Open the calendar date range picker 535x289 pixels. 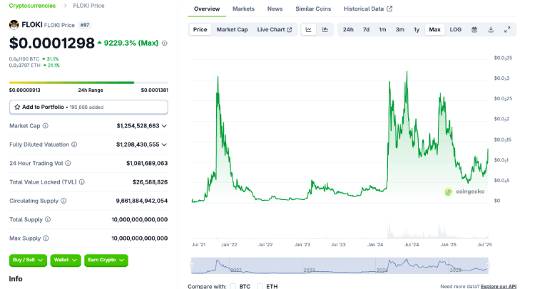click(474, 29)
